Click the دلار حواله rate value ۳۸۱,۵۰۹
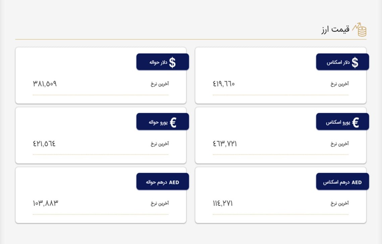Viewport: 382px width, 244px height. (45, 84)
